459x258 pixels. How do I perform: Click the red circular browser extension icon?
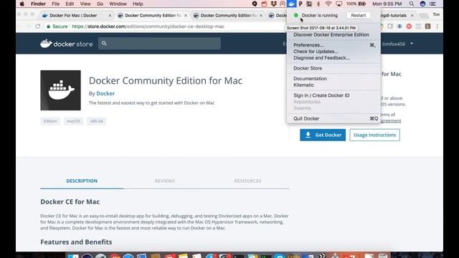pos(409,27)
